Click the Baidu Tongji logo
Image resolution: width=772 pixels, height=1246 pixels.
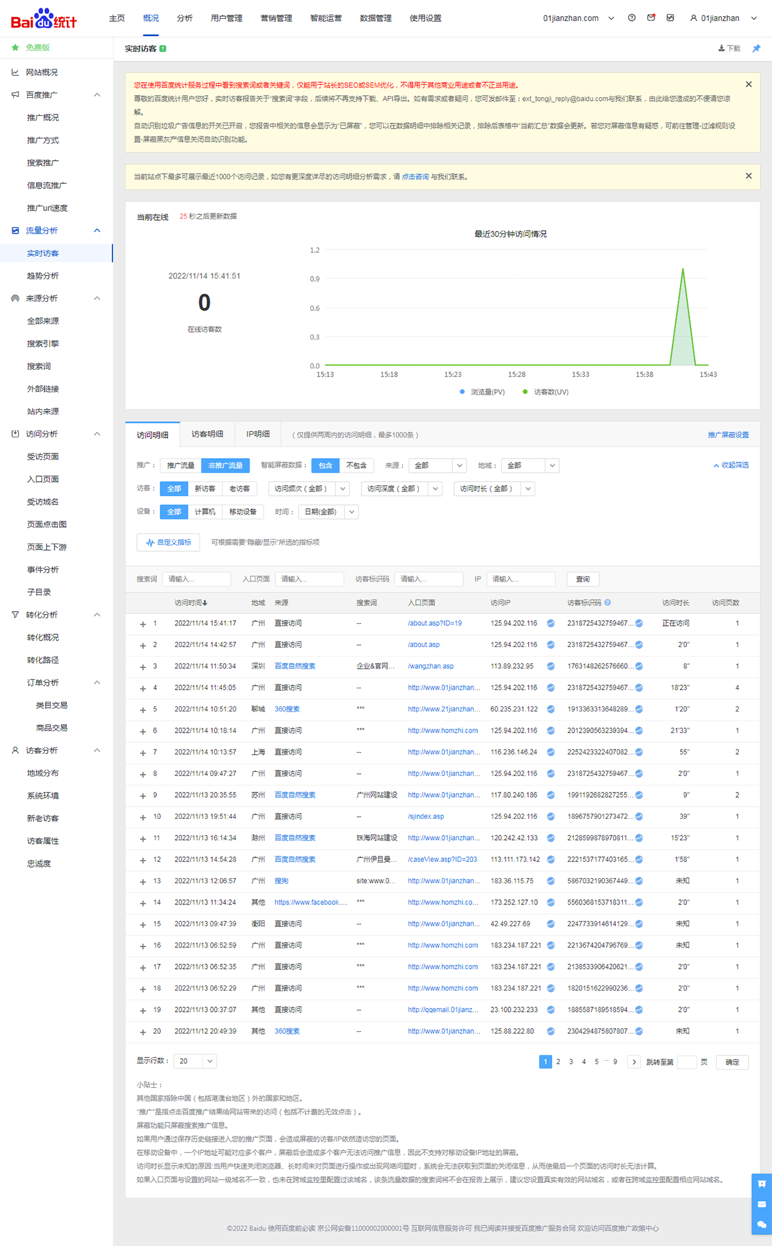click(44, 19)
